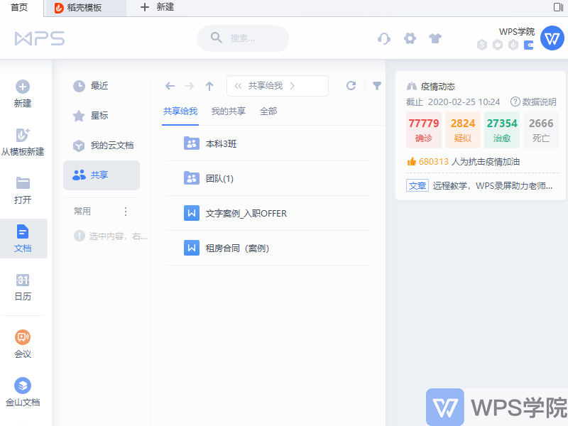
Task: Click the 选中内容，右... hint item
Action: tap(111, 236)
